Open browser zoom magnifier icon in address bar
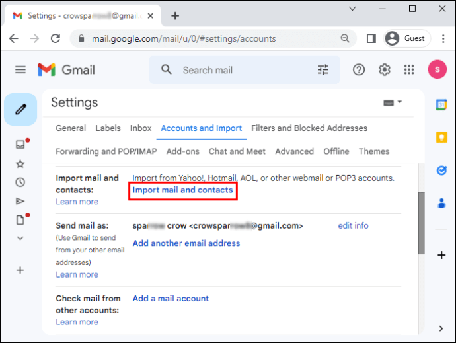The height and width of the screenshot is (343, 456). pos(345,38)
